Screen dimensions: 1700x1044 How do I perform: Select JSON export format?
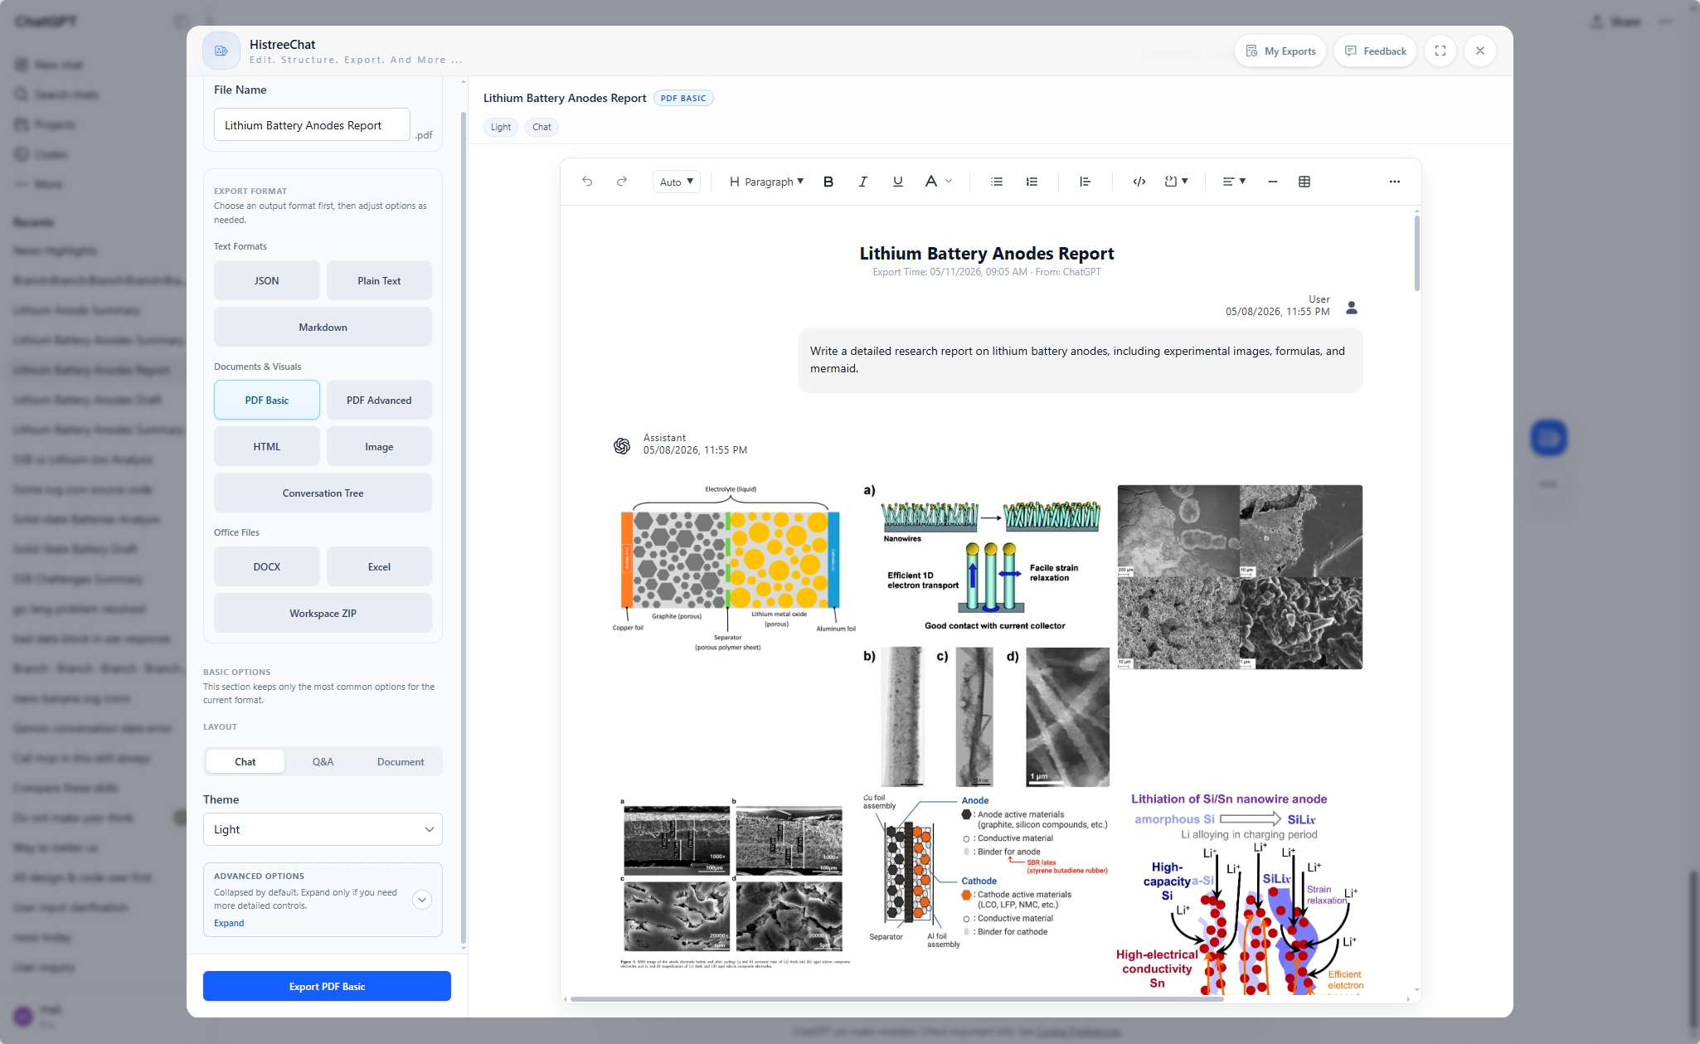click(267, 280)
